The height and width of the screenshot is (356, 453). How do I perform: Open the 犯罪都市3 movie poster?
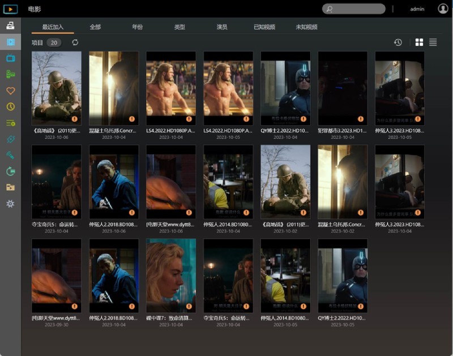tap(343, 88)
